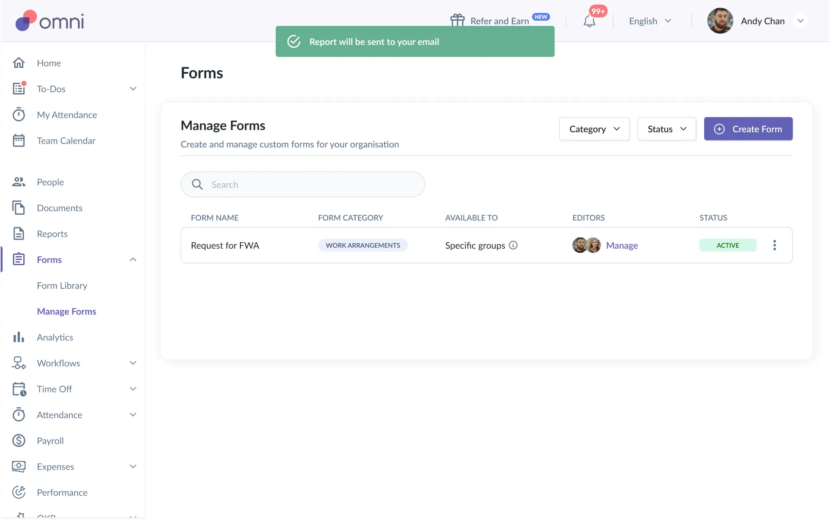The image size is (831, 520).
Task: Open the English language dropdown
Action: coord(650,21)
